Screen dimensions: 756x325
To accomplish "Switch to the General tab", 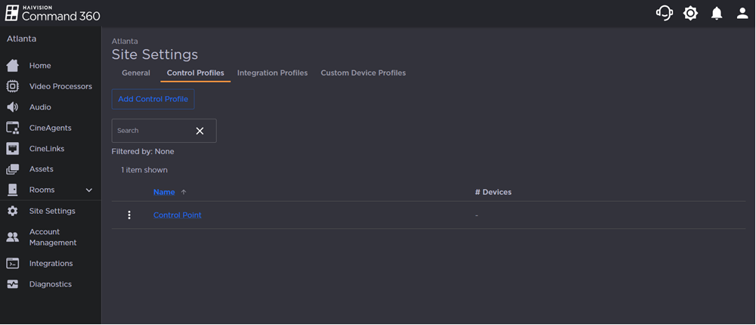I will (136, 73).
